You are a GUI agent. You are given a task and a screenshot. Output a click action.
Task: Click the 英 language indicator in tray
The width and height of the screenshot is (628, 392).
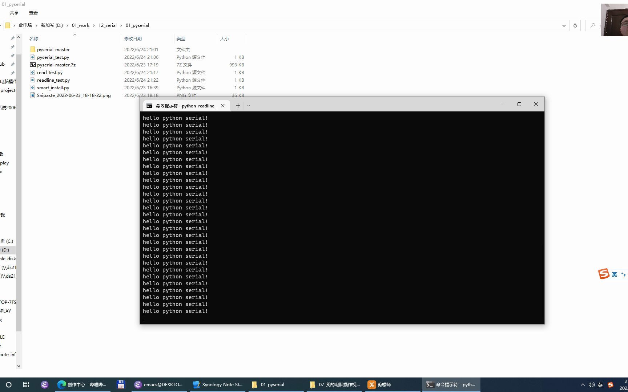coord(600,385)
